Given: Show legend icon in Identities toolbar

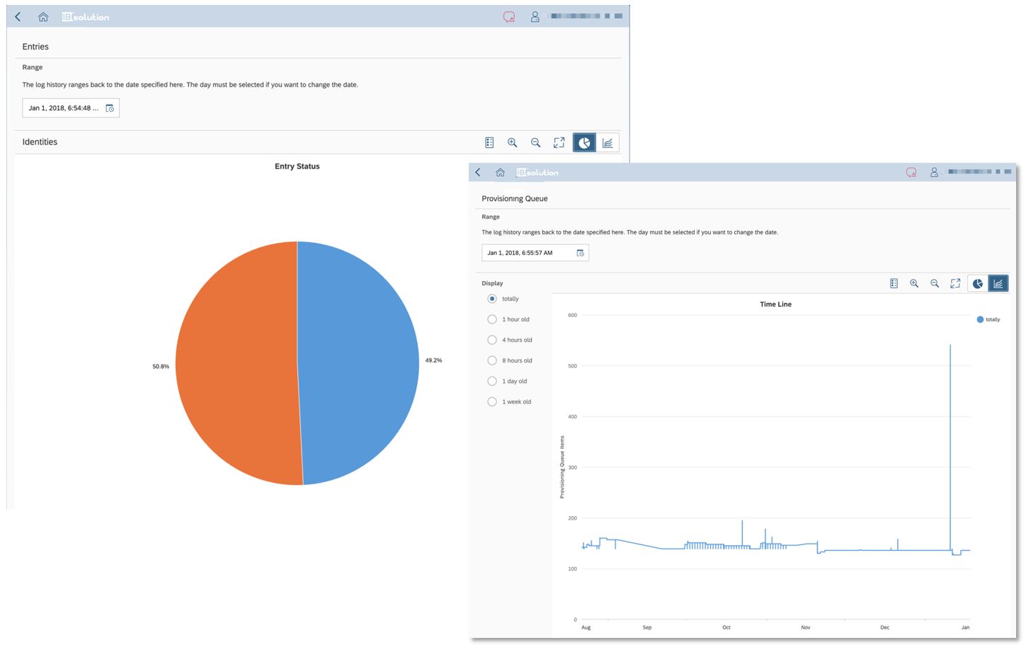Looking at the screenshot, I should point(489,143).
